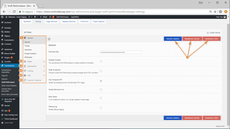This screenshot has width=230, height=129.
Task: Open Escritorio dashboard icon in the sidebar
Action: coord(2,22)
